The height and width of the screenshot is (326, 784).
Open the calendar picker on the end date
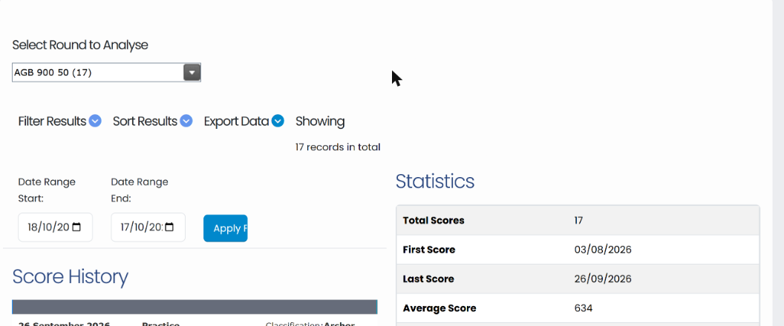(169, 227)
